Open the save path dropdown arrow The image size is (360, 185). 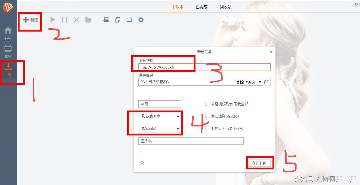coord(260,81)
